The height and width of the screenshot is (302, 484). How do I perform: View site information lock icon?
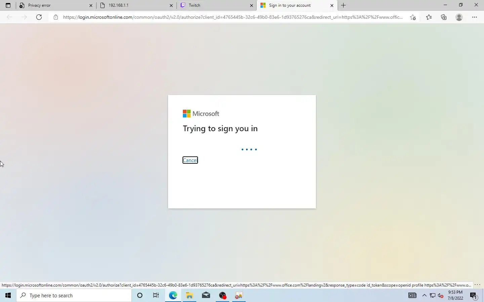pyautogui.click(x=56, y=17)
